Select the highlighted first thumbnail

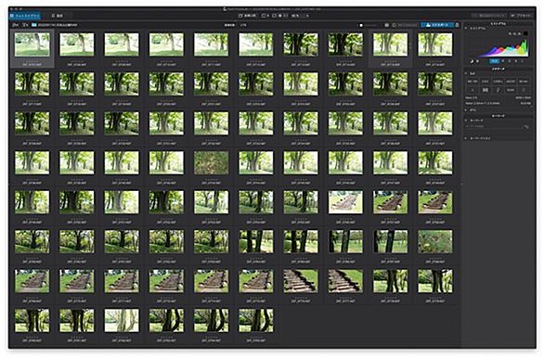click(32, 45)
